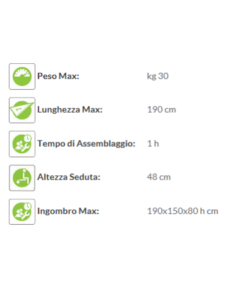234x300 pixels.
Task: Select the Peso Max label
Action: coord(58,76)
